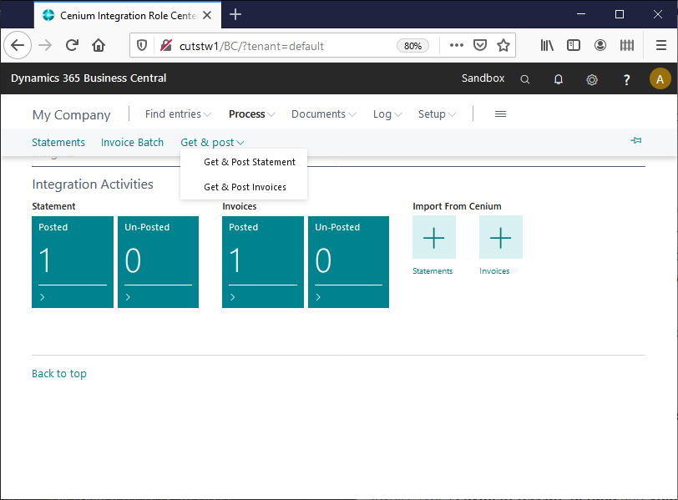Click Dynamics 365 Business Central title
Screen dimensions: 678x500
[x=89, y=78]
